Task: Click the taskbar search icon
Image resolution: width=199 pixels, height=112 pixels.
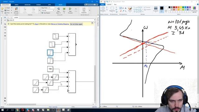Action: [x=7, y=110]
